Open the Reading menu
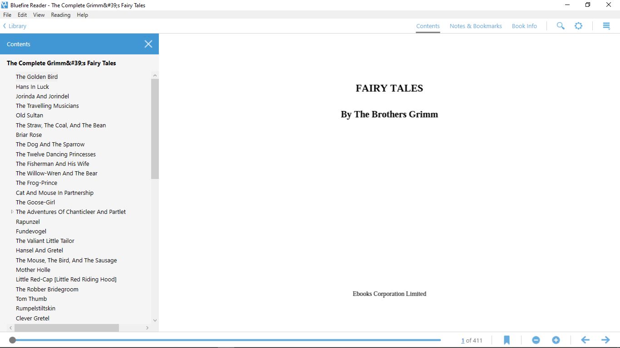 (60, 15)
